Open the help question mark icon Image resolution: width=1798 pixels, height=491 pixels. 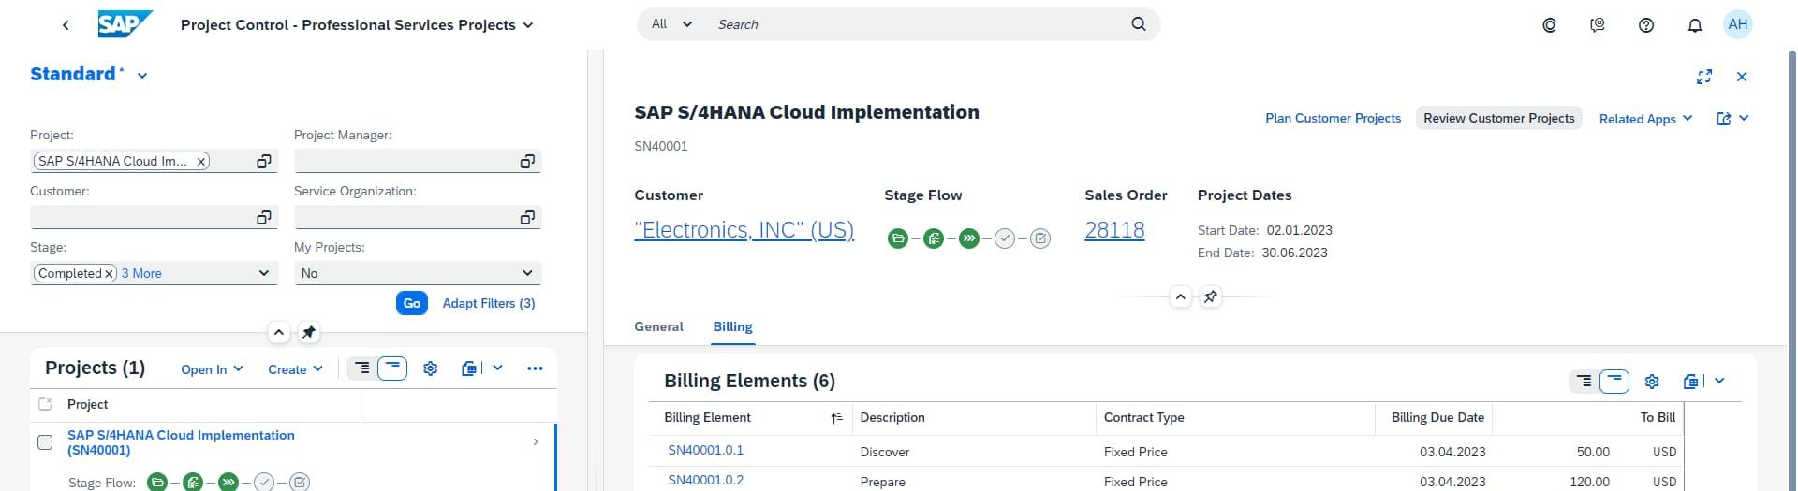click(x=1645, y=25)
